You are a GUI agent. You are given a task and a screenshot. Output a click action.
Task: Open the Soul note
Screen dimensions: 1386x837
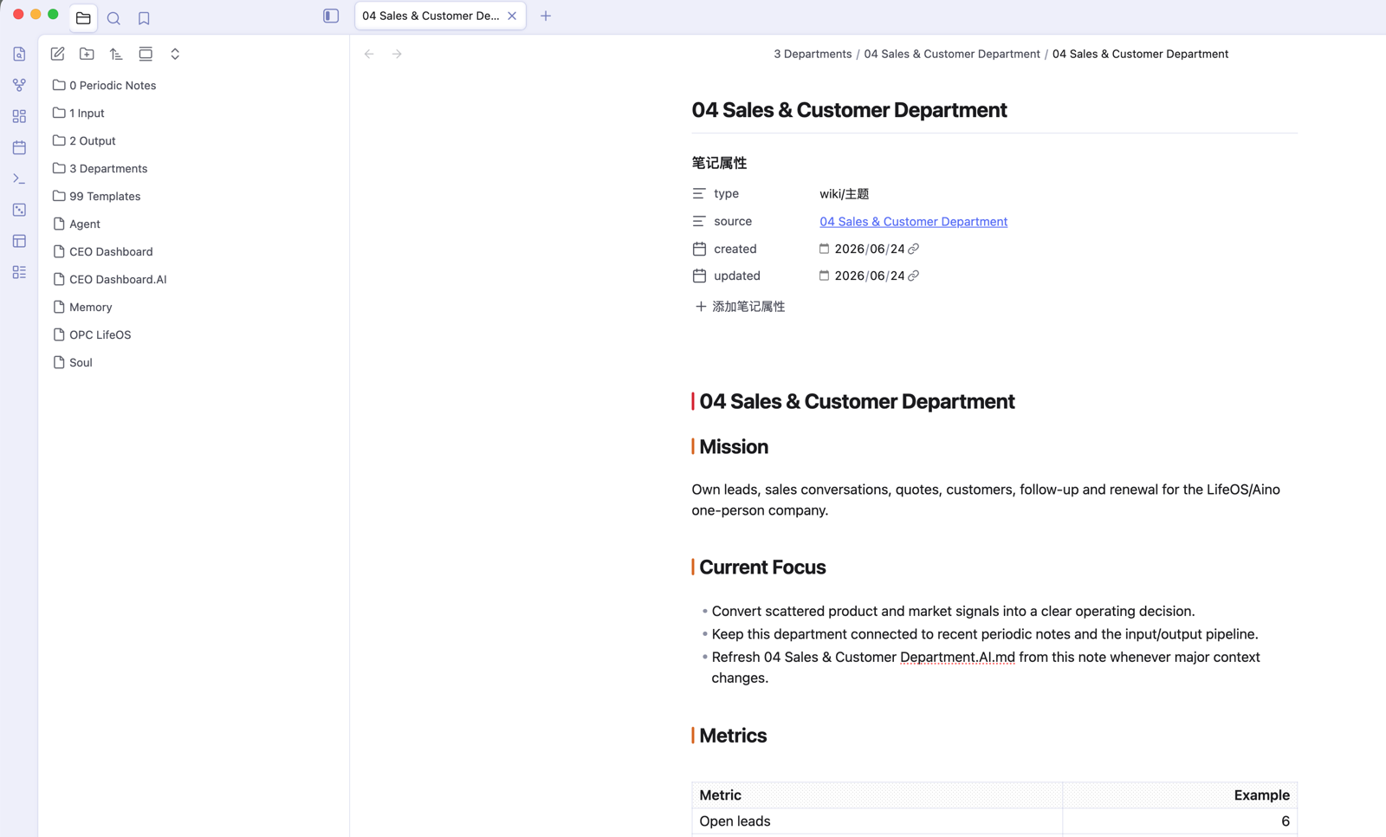point(194,362)
